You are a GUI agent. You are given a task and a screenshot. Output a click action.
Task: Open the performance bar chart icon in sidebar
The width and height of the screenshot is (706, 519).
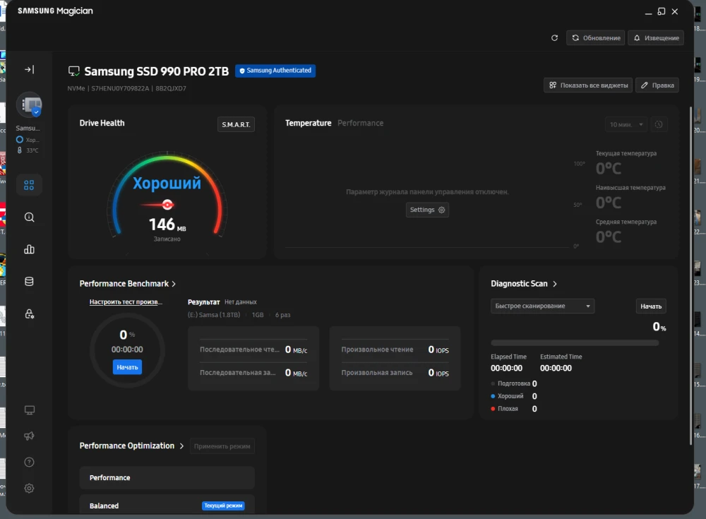[x=29, y=249]
